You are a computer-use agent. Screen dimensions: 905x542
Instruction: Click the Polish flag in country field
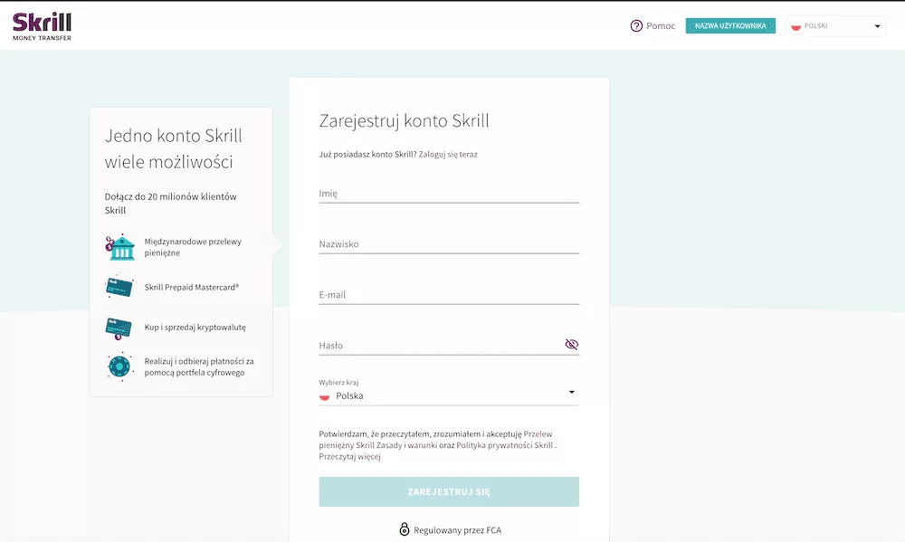point(325,396)
